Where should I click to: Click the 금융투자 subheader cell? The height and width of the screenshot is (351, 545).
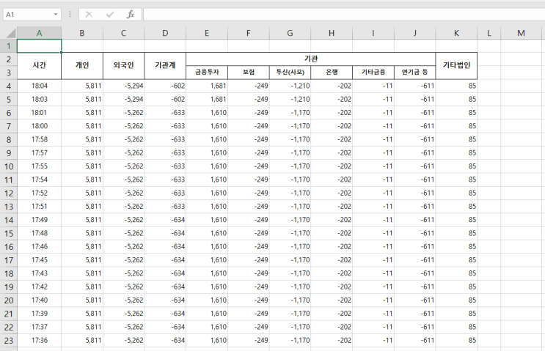click(207, 73)
